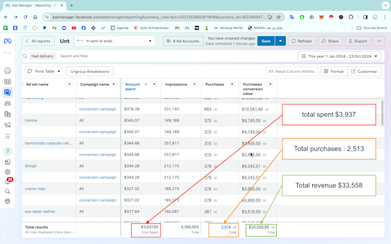Open Ad set name column dropdown
The height and width of the screenshot is (244, 391).
[x=70, y=84]
